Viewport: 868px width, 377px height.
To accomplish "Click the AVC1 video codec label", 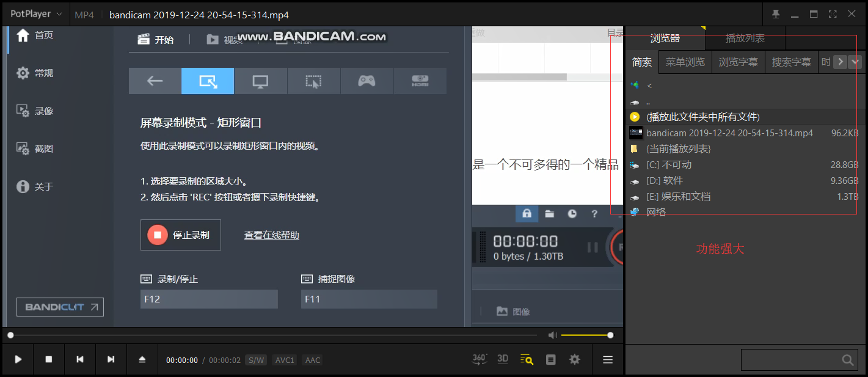I will (x=285, y=360).
